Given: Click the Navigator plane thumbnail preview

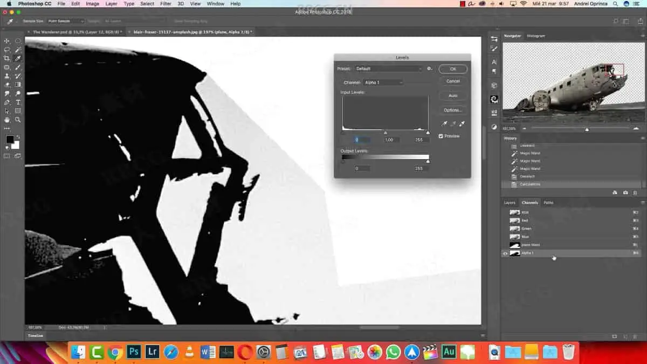Looking at the screenshot, I should (573, 83).
